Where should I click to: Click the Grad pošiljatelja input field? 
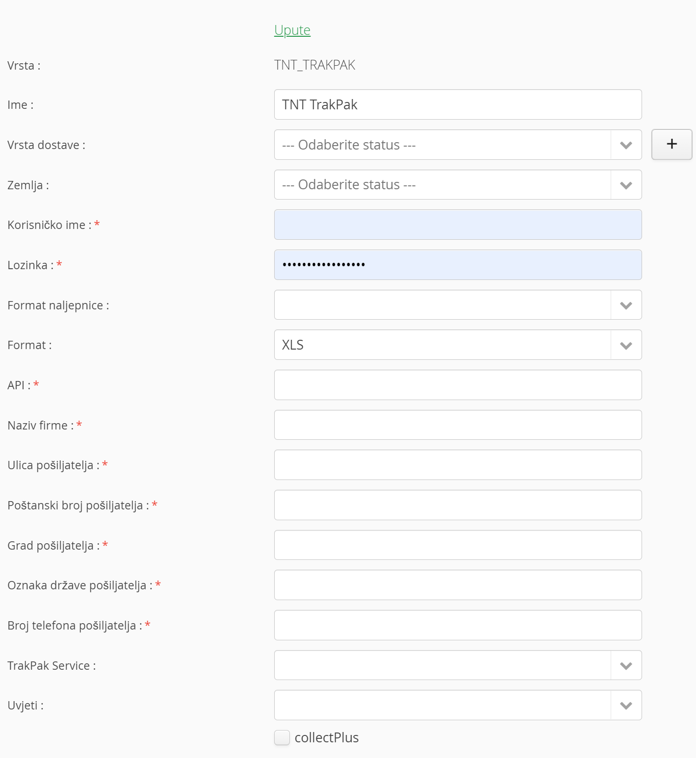click(458, 545)
